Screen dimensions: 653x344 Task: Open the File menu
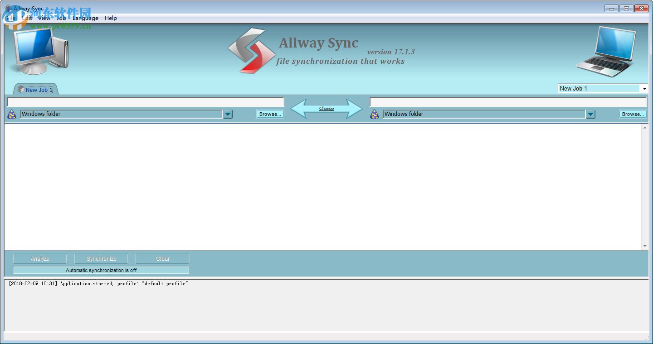11,18
